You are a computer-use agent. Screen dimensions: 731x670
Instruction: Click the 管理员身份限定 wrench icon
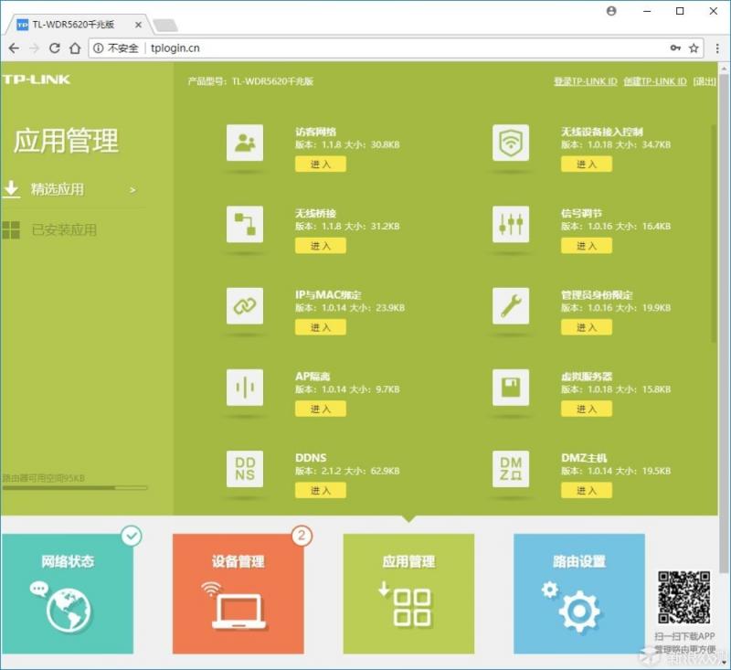point(511,306)
